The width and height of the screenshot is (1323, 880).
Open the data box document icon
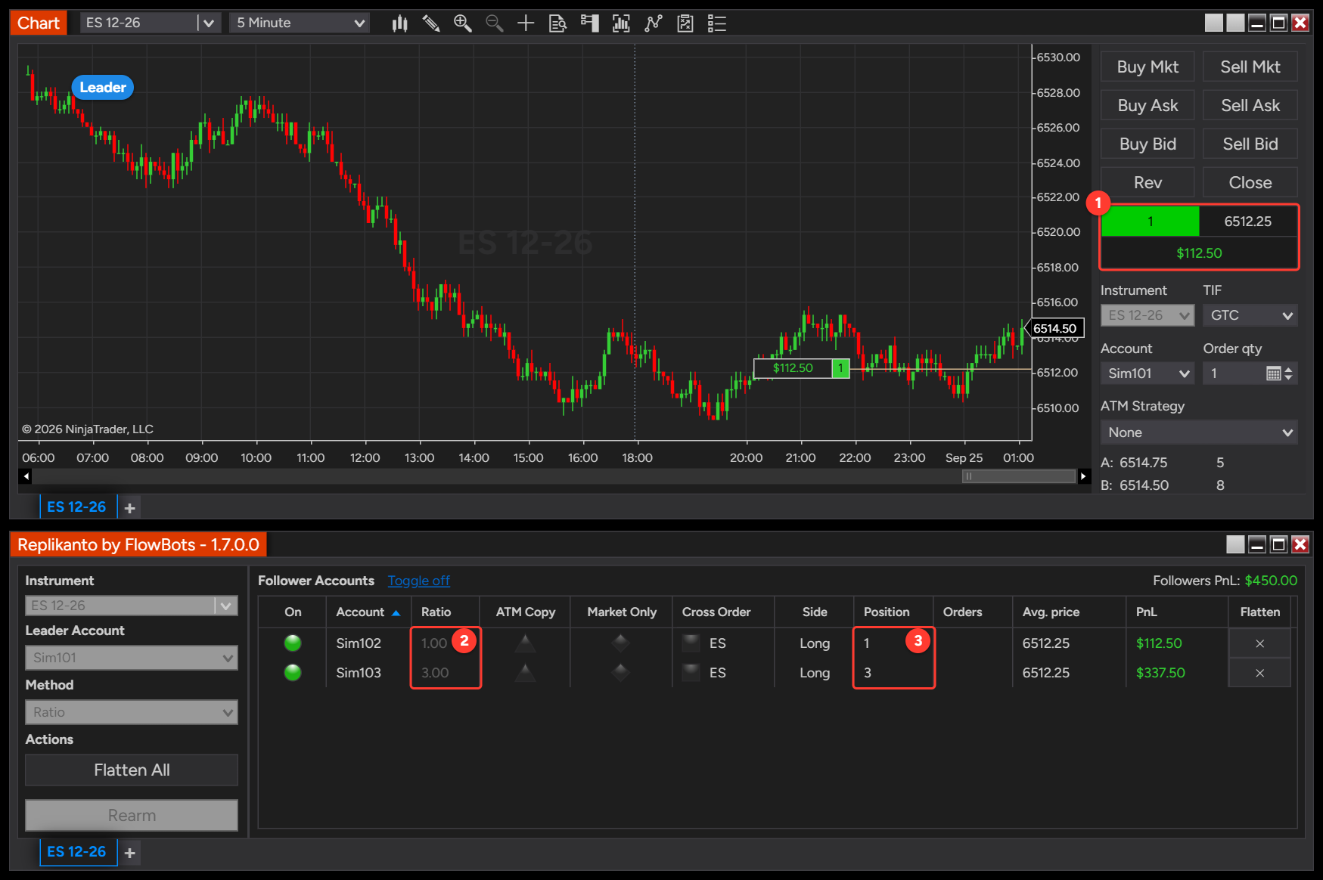(x=557, y=23)
